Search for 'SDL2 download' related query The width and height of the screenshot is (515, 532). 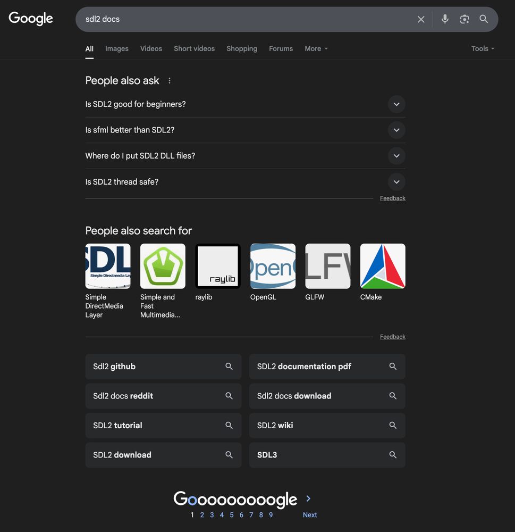(x=163, y=455)
